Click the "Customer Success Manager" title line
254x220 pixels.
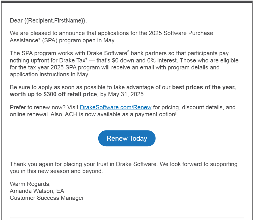[x=47, y=198]
